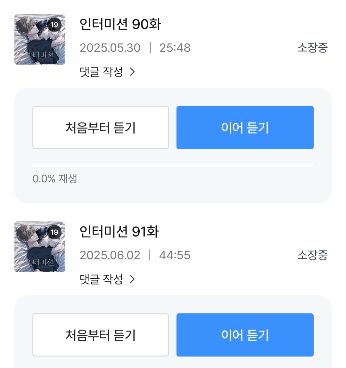This screenshot has height=368, width=346.
Task: Click the 0.0% 재생 progress label
Action: tap(55, 179)
